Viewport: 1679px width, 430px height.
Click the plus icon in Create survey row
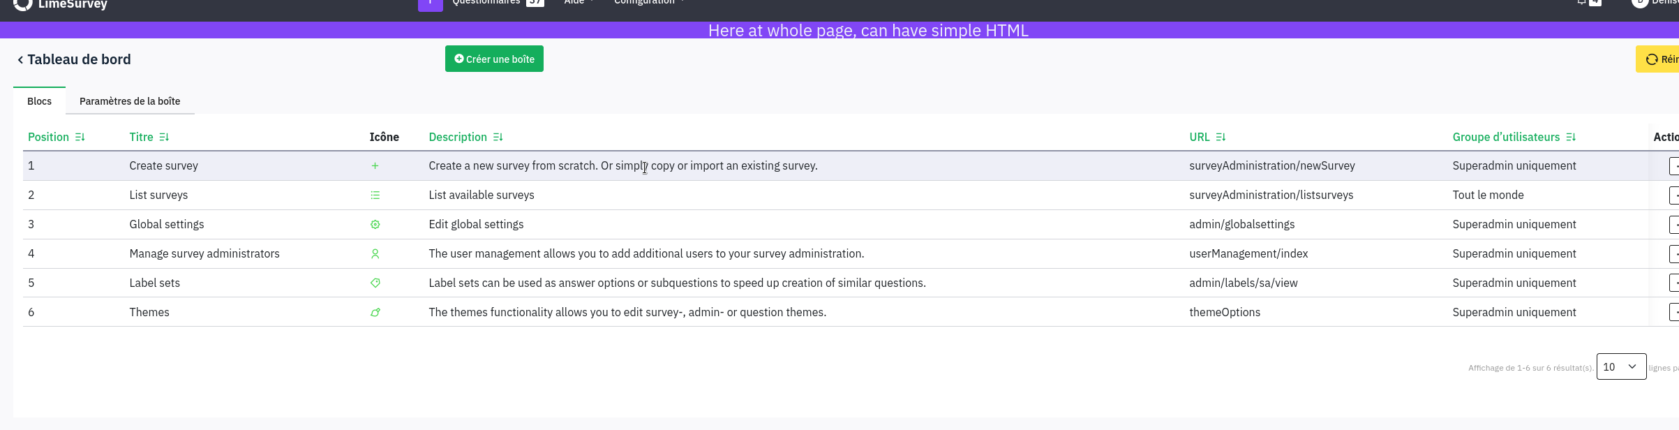[x=375, y=166]
